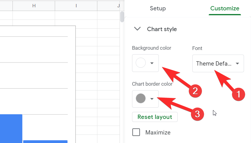Select the short blue chart bar

45,141
